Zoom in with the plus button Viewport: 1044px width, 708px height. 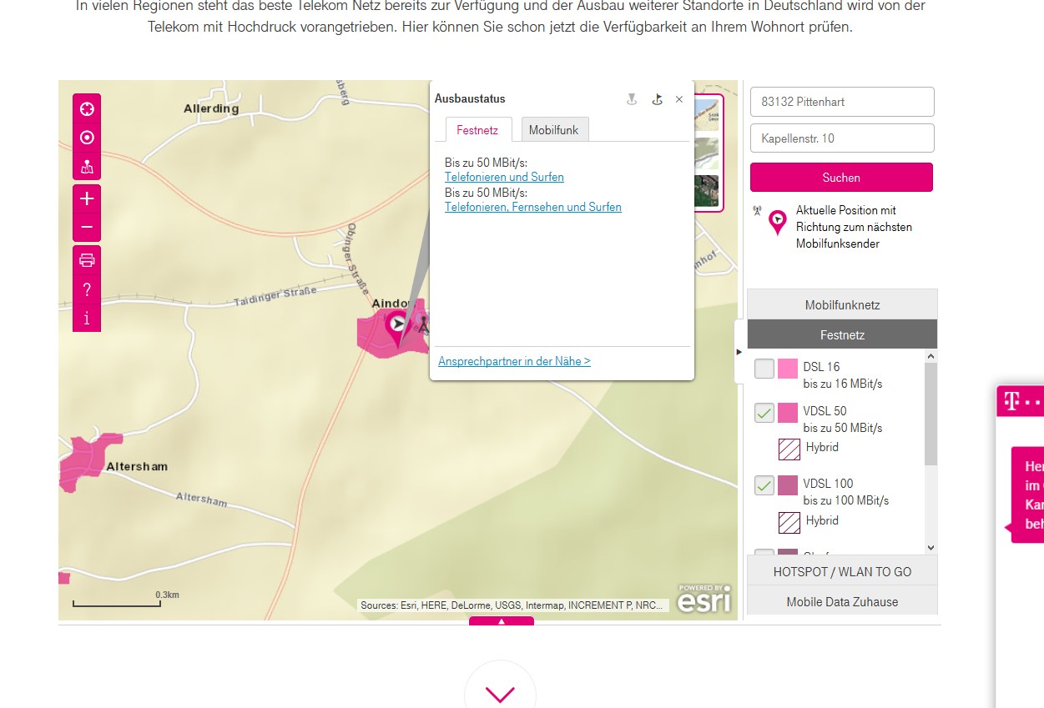click(x=87, y=198)
